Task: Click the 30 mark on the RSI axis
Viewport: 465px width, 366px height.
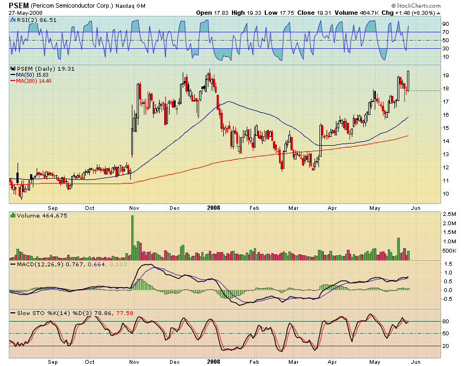Action: pos(445,48)
